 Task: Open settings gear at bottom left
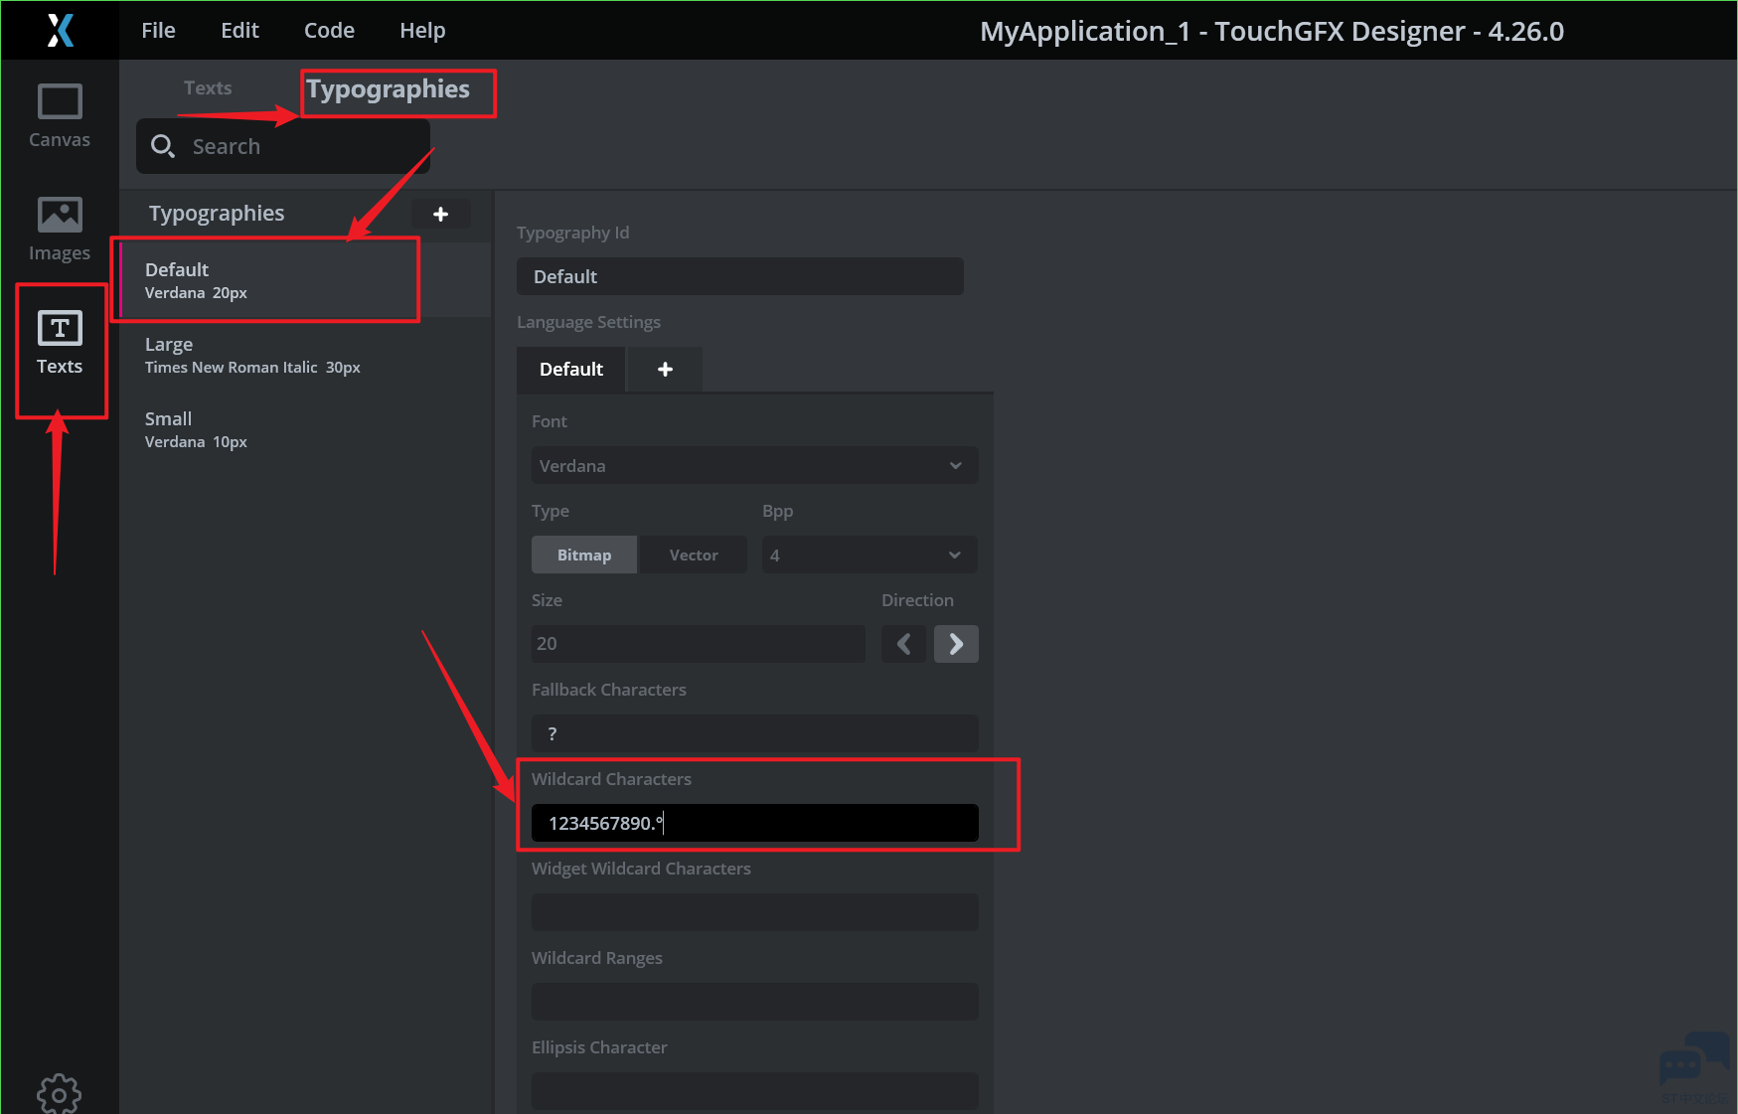(x=59, y=1093)
